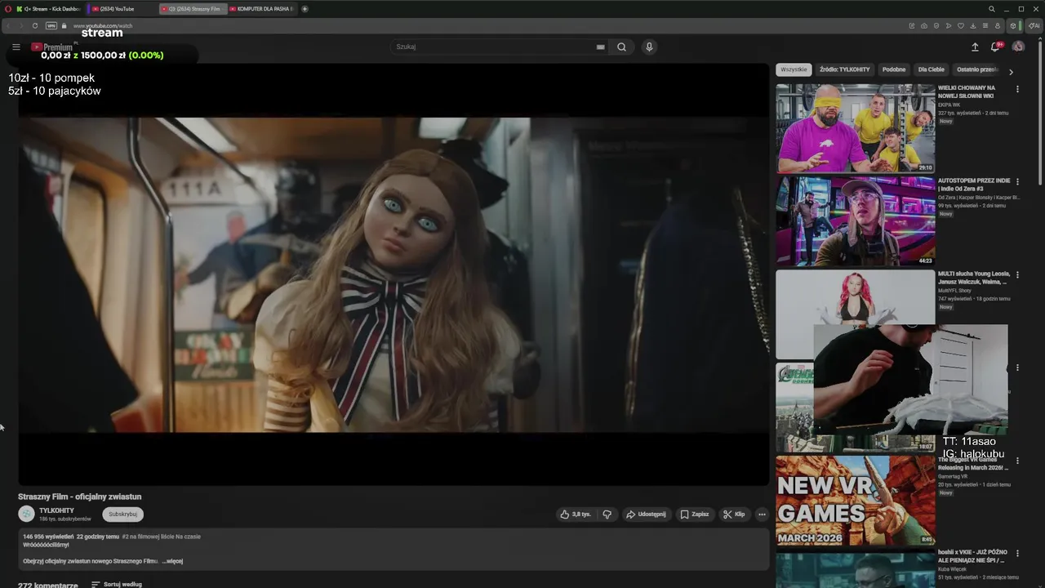1045x588 pixels.
Task: Open options for WIELKI CHOWANY video
Action: pos(1017,89)
